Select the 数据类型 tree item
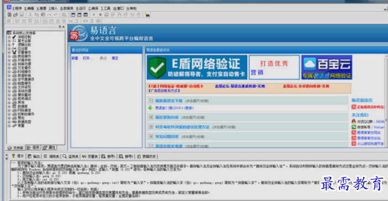 click(24, 122)
